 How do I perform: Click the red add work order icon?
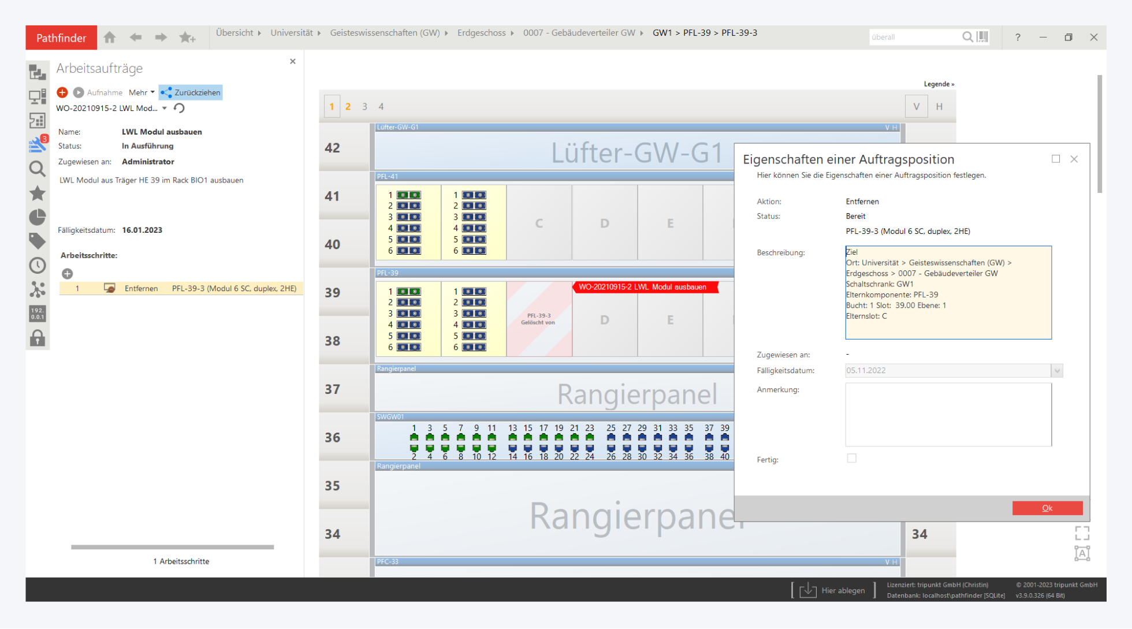(62, 92)
